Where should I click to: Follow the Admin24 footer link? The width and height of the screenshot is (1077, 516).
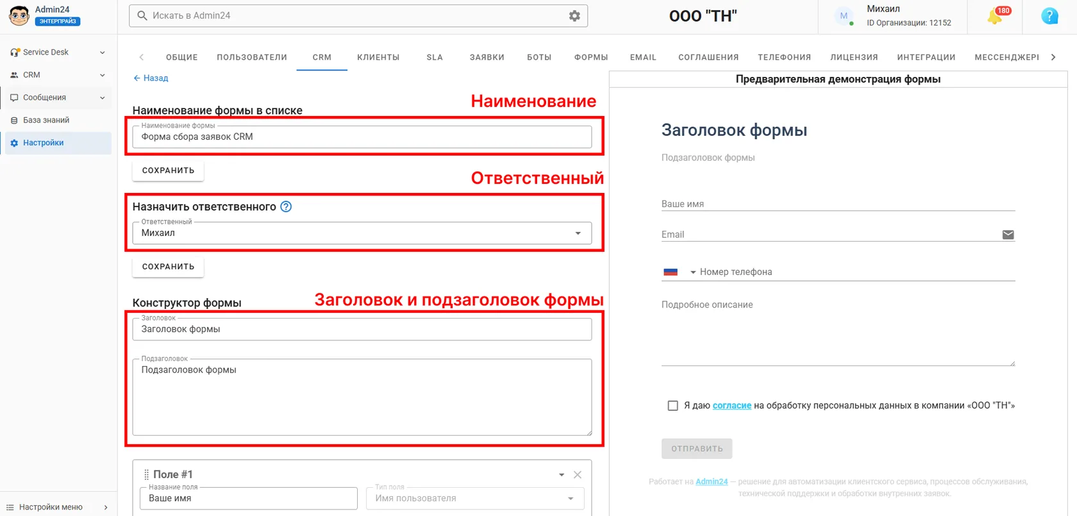[x=712, y=482]
